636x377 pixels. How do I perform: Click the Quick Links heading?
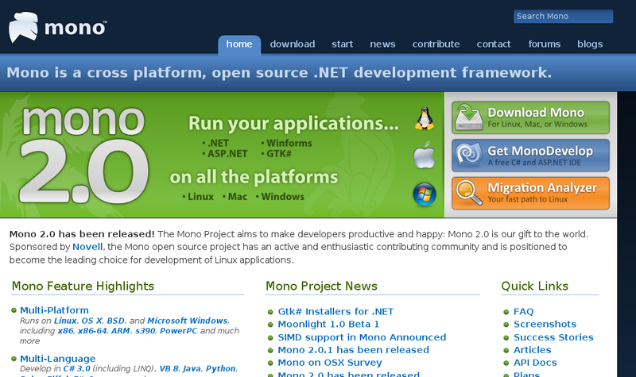[534, 286]
